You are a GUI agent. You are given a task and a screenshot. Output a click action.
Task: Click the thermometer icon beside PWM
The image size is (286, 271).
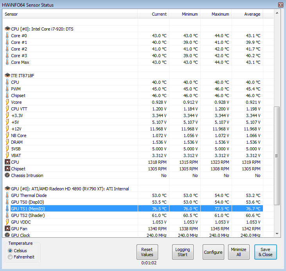coord(7,89)
